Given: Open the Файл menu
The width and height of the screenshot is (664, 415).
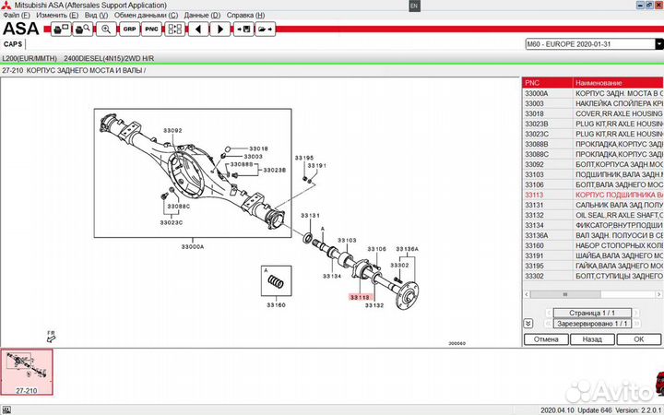Looking at the screenshot, I should click(17, 16).
